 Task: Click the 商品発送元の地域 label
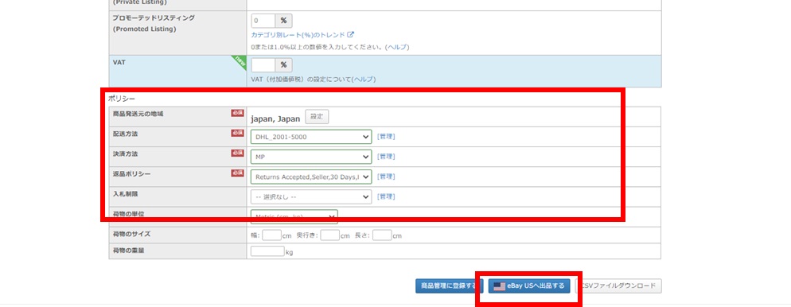coord(138,114)
